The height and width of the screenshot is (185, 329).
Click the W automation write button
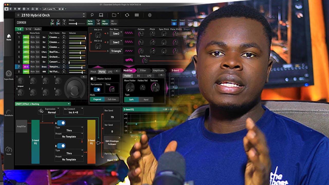pos(19,9)
